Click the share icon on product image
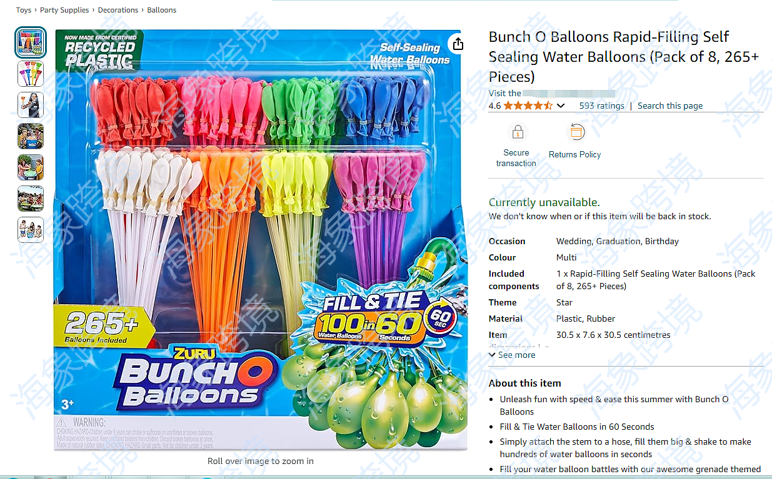 coord(458,44)
